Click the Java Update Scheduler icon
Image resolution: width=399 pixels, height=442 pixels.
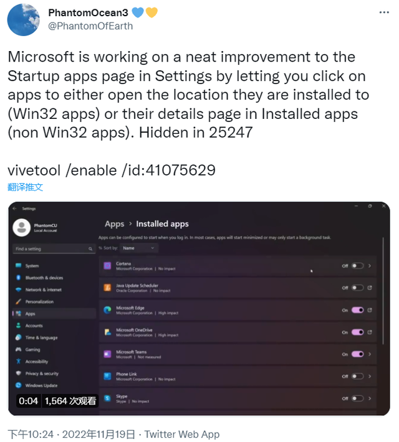[x=108, y=288]
